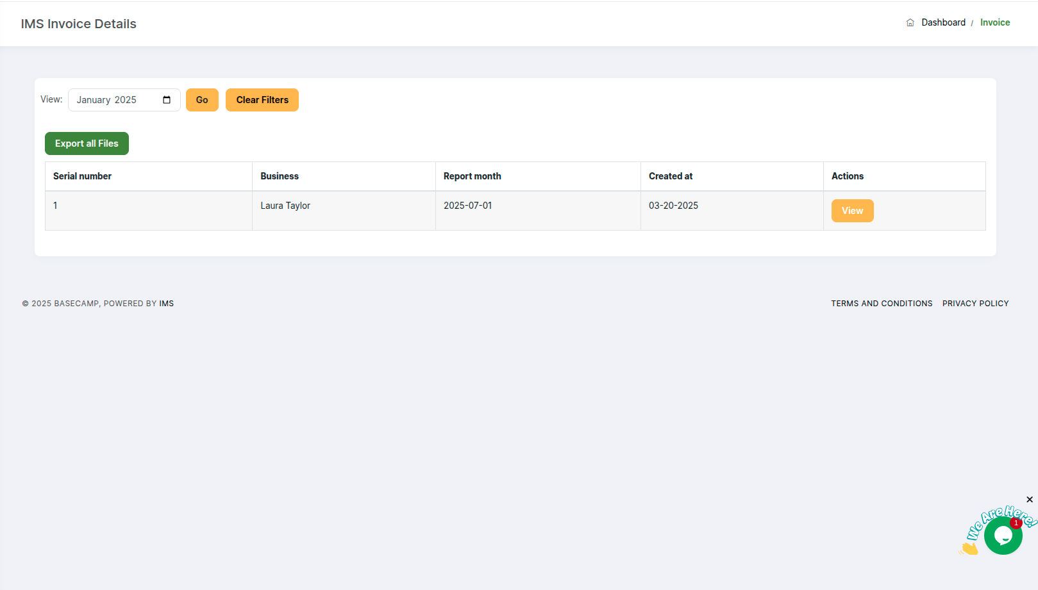1038x590 pixels.
Task: Navigate back via the Dashboard breadcrumb link
Action: [942, 22]
